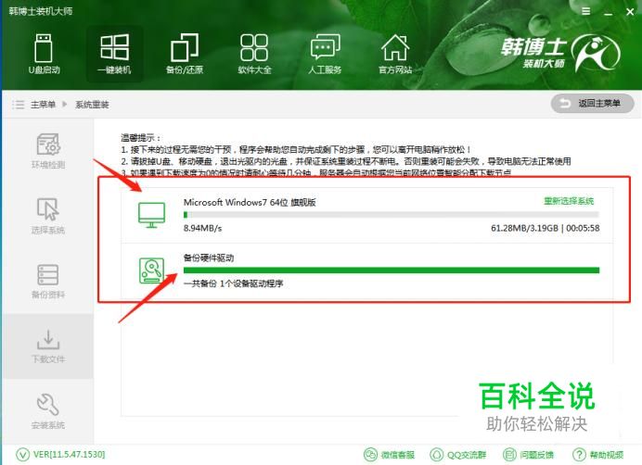Open 备份/还原 tools
The width and height of the screenshot is (642, 465).
(185, 54)
